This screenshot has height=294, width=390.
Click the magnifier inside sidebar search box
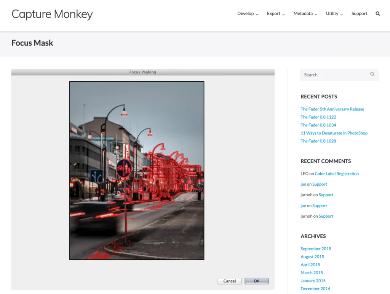pos(372,74)
